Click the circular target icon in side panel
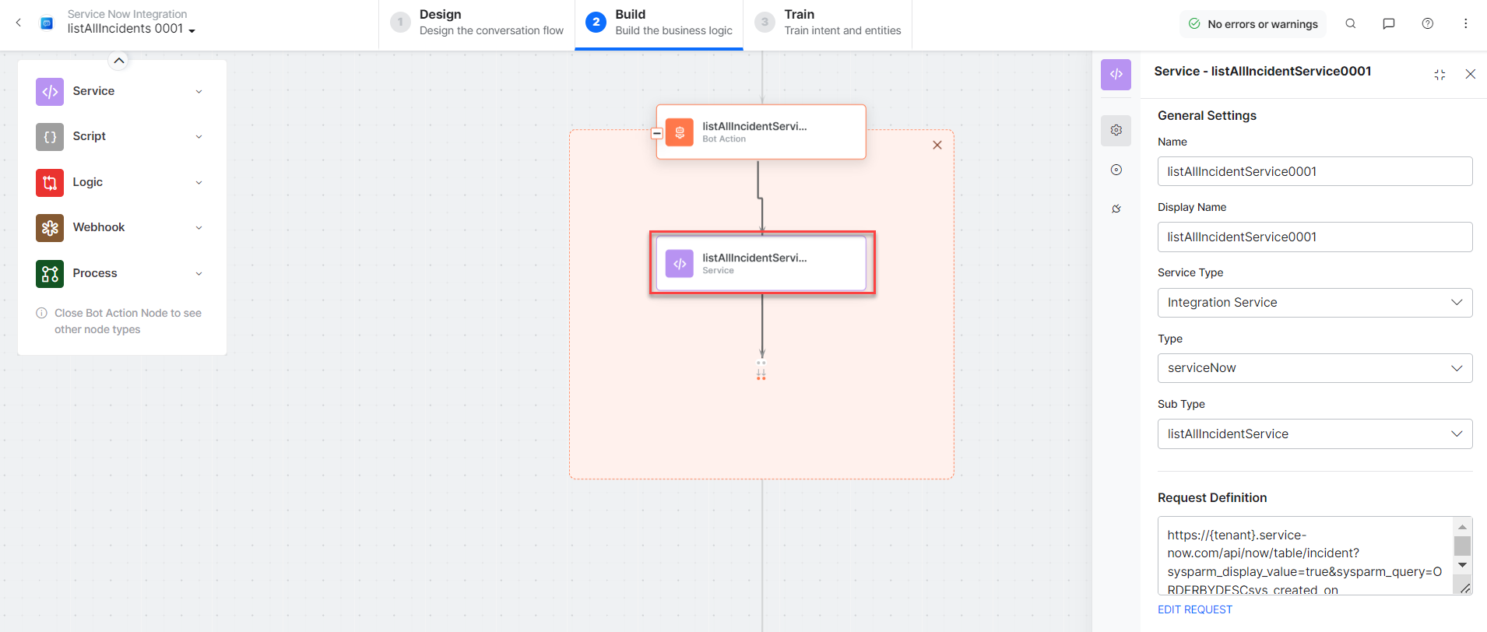This screenshot has height=632, width=1487. (1116, 170)
